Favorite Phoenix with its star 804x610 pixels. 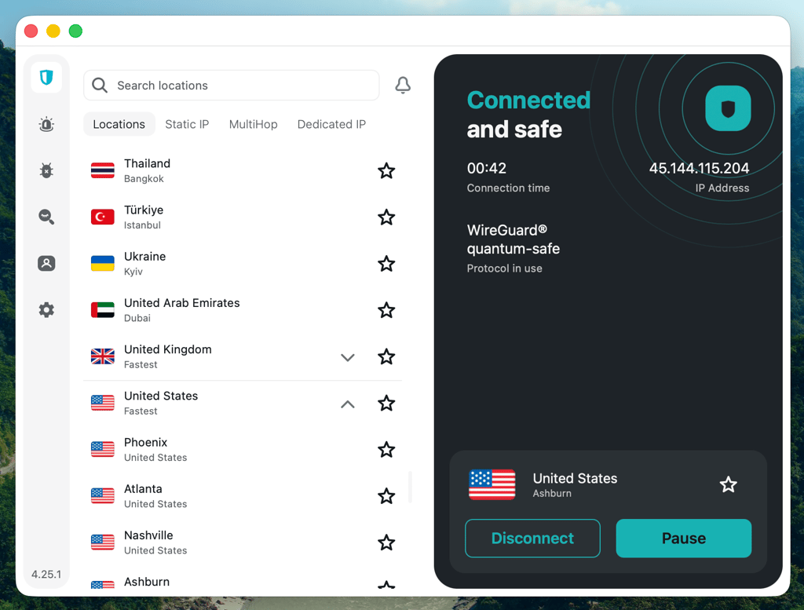[386, 450]
